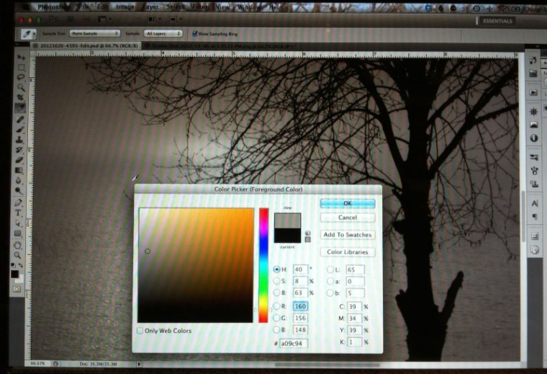547x374 pixels.
Task: Open the eyedropper tool preset picker arrow
Action: (x=35, y=34)
